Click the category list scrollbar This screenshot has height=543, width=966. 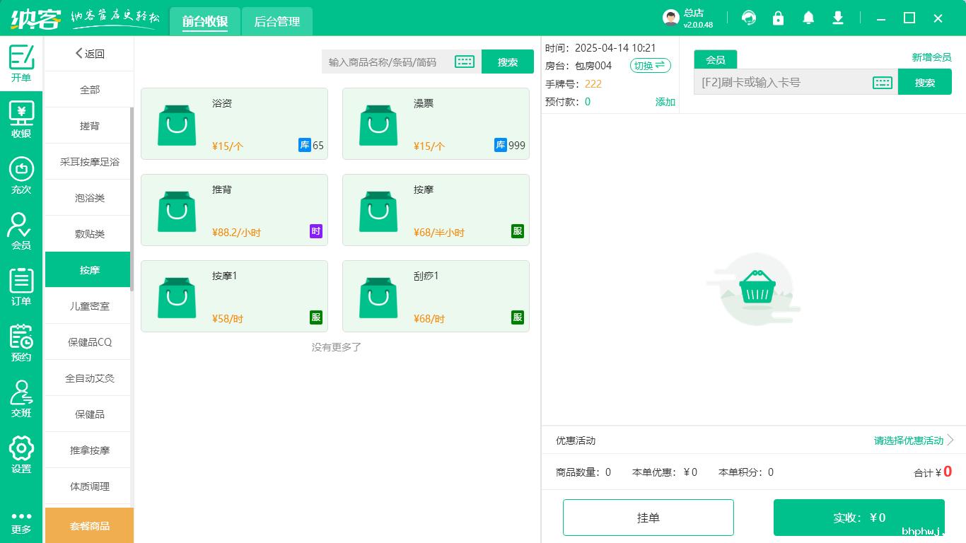pyautogui.click(x=132, y=199)
